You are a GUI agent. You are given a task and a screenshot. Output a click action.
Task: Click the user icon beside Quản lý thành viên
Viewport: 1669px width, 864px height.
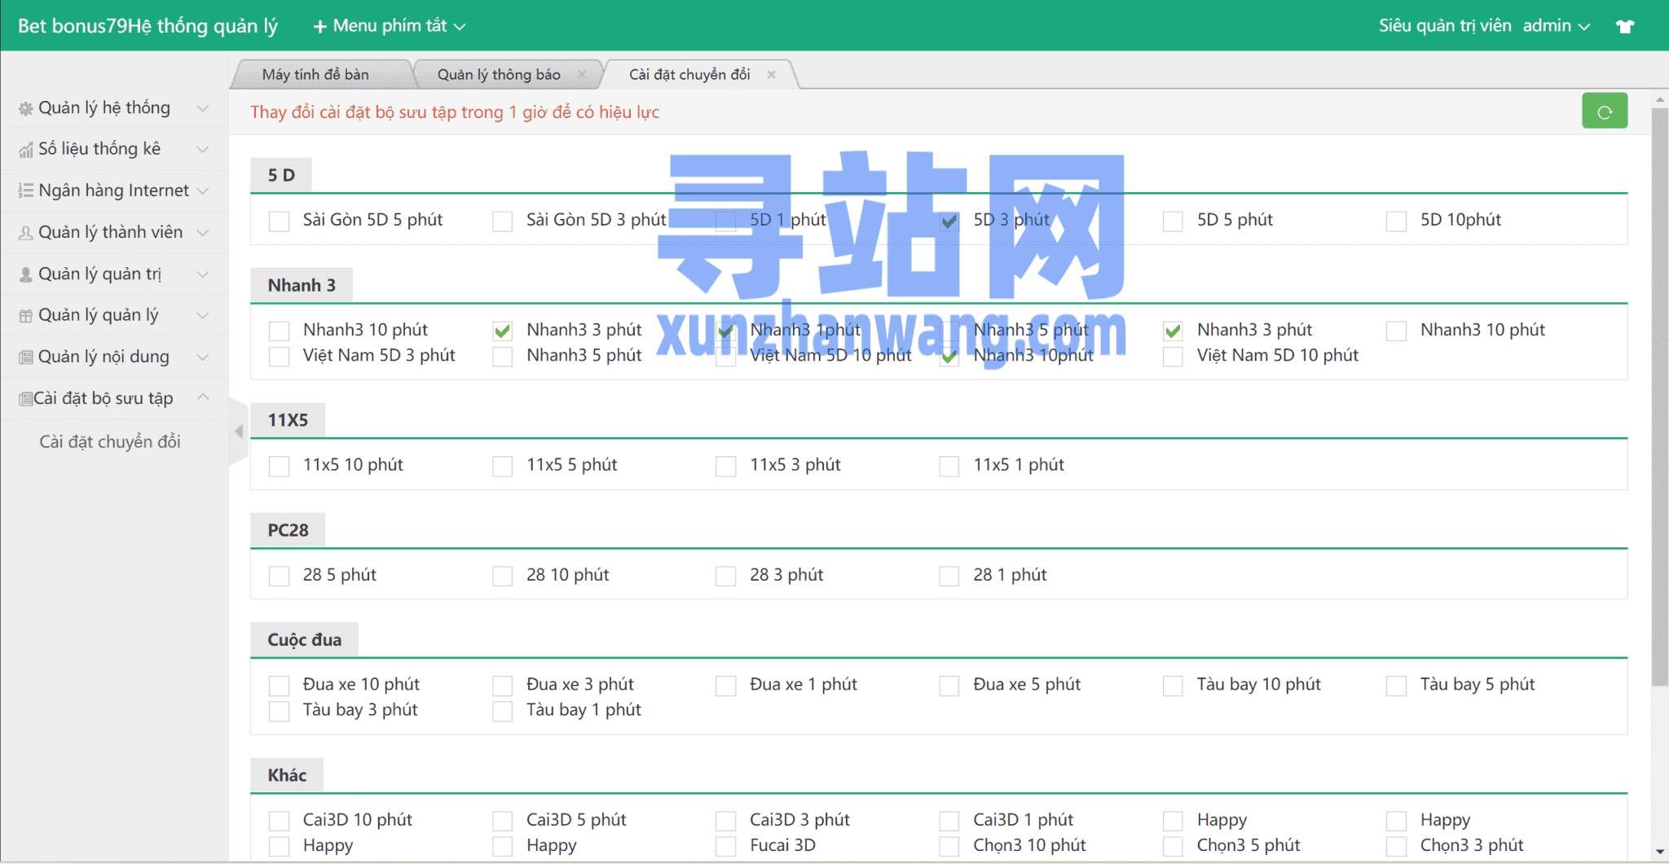click(x=26, y=233)
